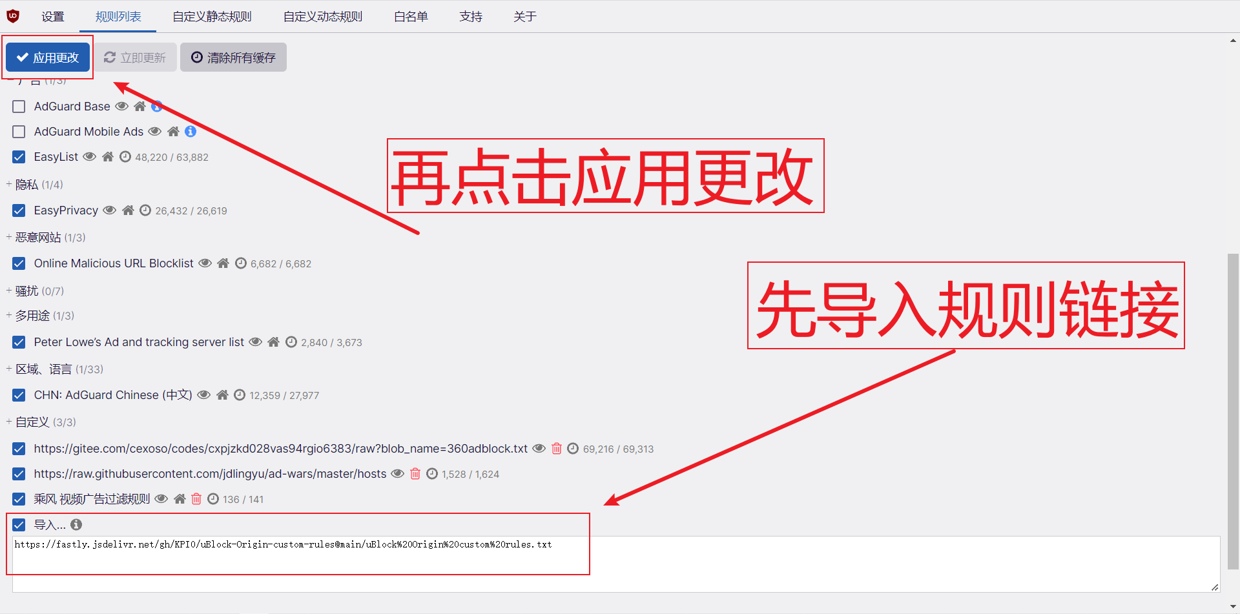
Task: View Online Malicious URL Blocklist content
Action: coord(205,263)
